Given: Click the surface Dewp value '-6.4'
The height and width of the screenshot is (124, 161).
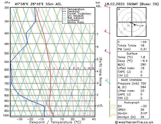Looking at the screenshot, I should tap(144, 61).
